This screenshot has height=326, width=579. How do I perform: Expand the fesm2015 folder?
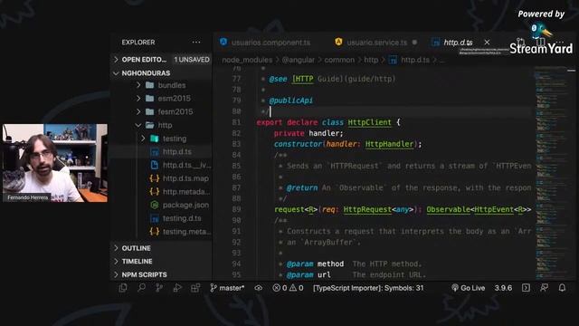click(138, 111)
